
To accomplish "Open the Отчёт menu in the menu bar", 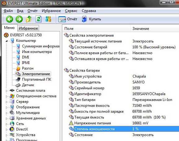I will [33, 11].
